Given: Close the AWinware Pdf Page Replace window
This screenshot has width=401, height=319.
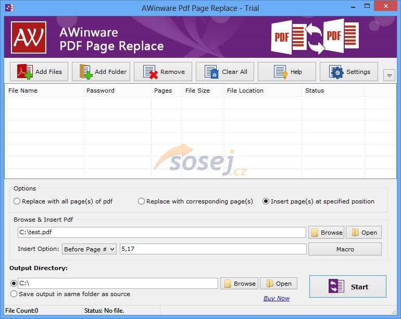Looking at the screenshot, I should point(386,6).
